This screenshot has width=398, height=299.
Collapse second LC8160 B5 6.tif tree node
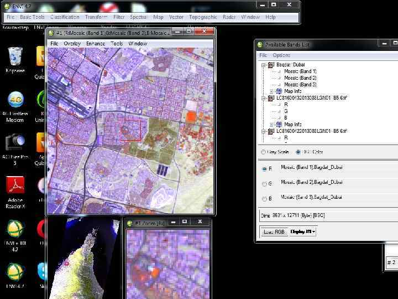click(x=264, y=131)
